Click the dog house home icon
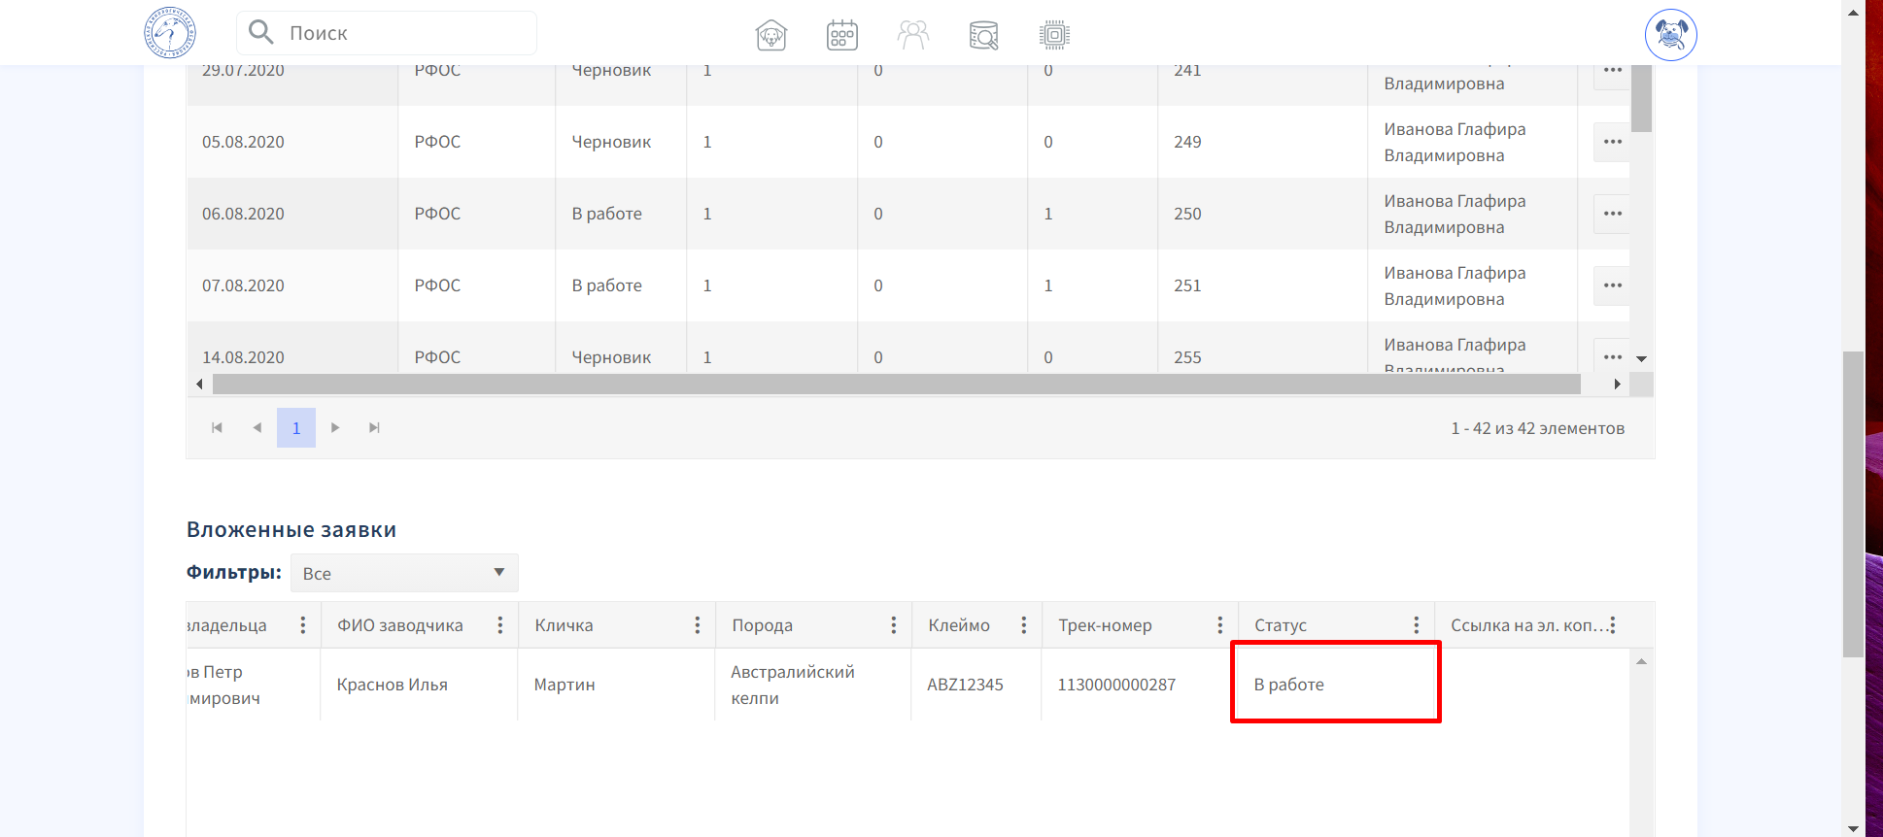This screenshot has height=837, width=1883. (770, 35)
